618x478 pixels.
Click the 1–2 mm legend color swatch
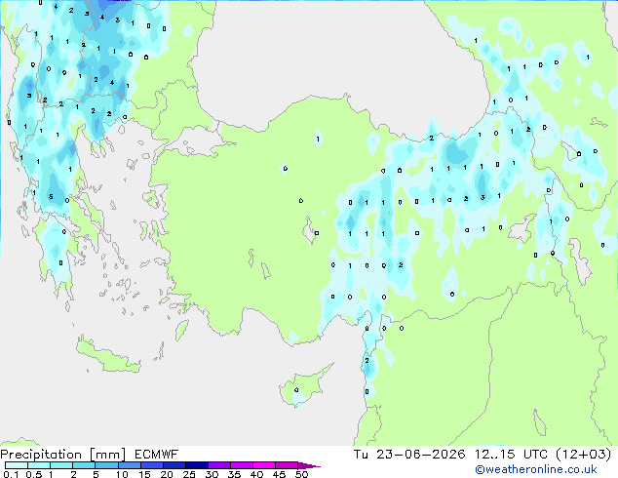(61, 465)
